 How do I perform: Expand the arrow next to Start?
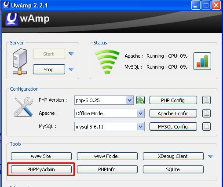pos(71,54)
